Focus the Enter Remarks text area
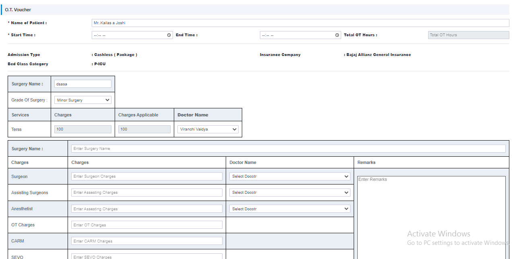This screenshot has height=259, width=515. point(431,218)
